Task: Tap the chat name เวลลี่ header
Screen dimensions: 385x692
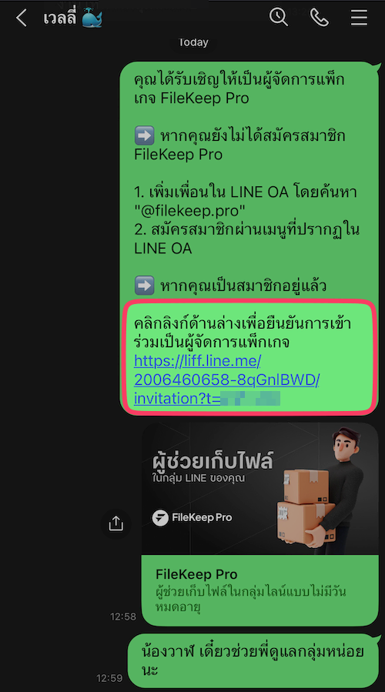Action: (x=60, y=18)
